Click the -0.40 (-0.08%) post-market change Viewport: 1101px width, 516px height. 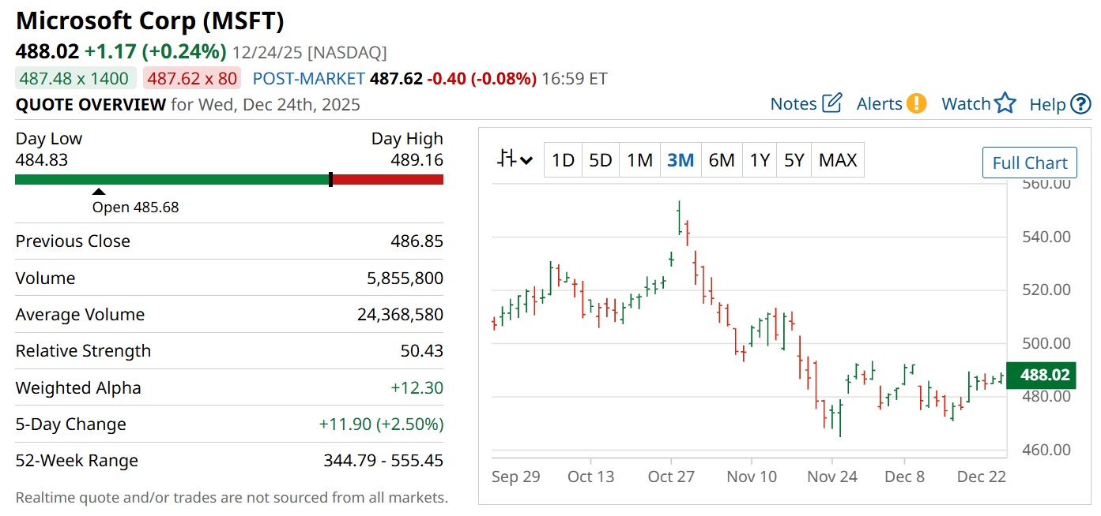[482, 78]
